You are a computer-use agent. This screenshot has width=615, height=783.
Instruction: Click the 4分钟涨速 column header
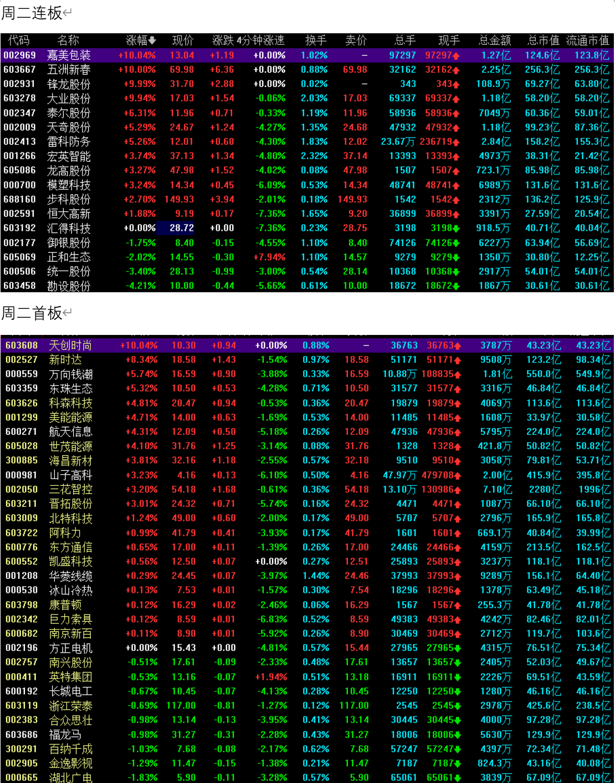coord(260,40)
